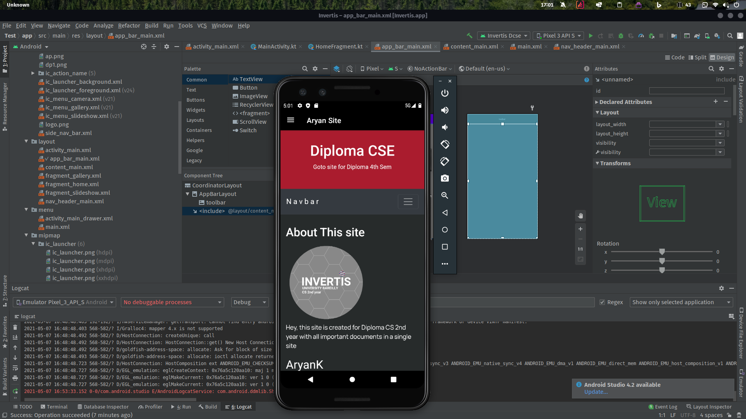
Task: Run the app with the green play button
Action: 591,36
